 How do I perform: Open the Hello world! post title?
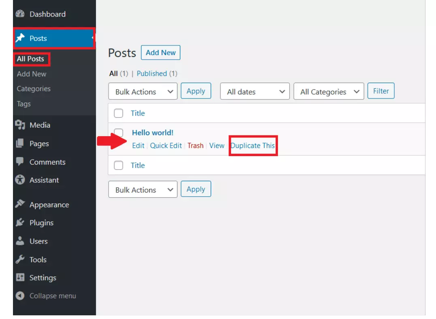pos(153,133)
